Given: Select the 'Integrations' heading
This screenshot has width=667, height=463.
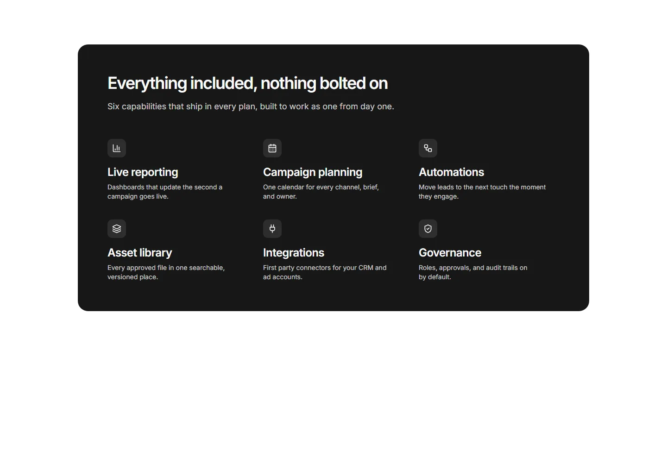Looking at the screenshot, I should coord(294,253).
